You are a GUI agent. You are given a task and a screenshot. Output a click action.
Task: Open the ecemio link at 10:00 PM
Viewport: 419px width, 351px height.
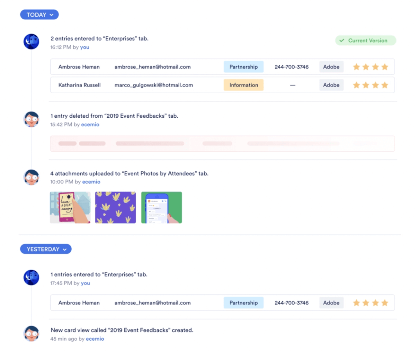click(91, 182)
